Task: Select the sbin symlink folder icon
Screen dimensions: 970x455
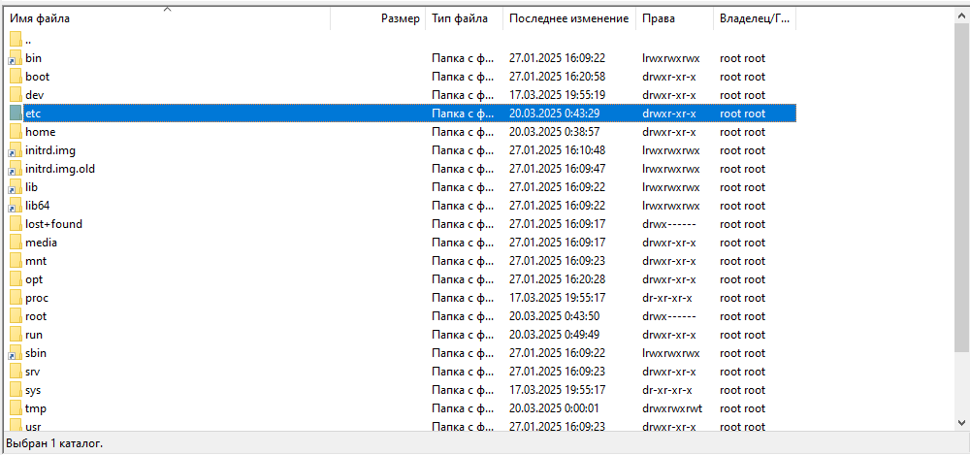Action: coord(16,353)
